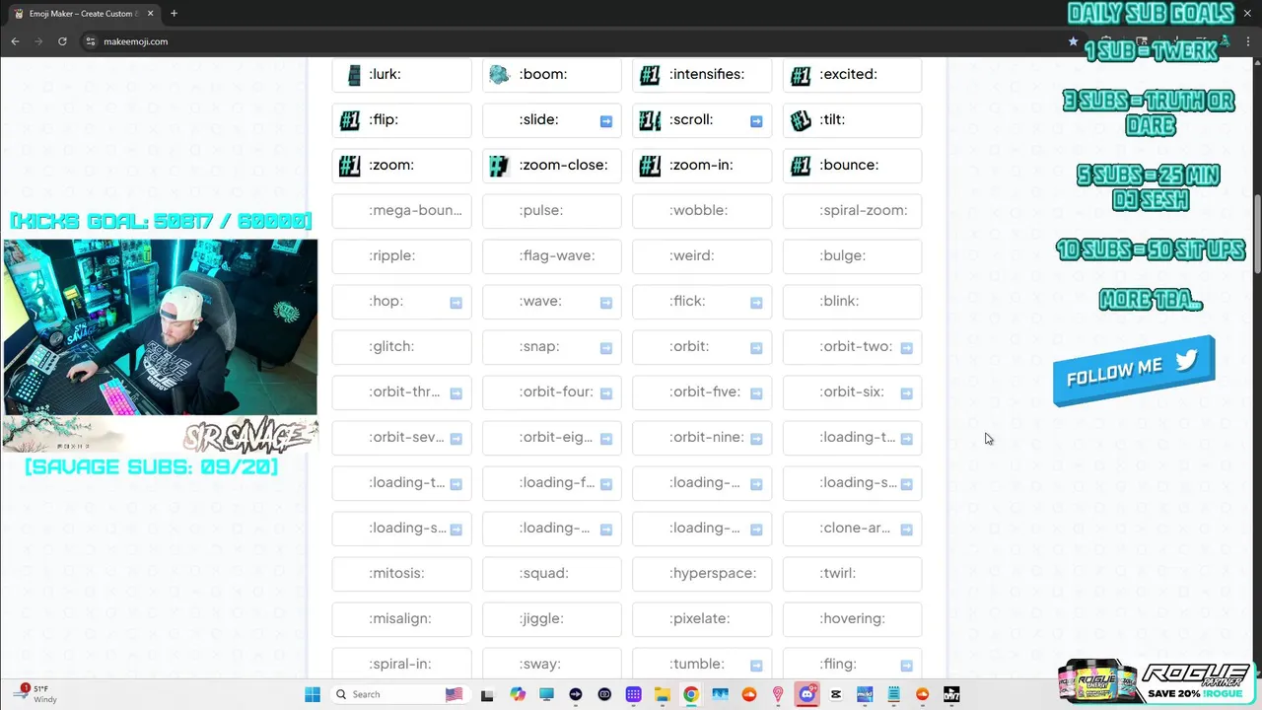Click the :spiral-in: text label

coord(400,664)
